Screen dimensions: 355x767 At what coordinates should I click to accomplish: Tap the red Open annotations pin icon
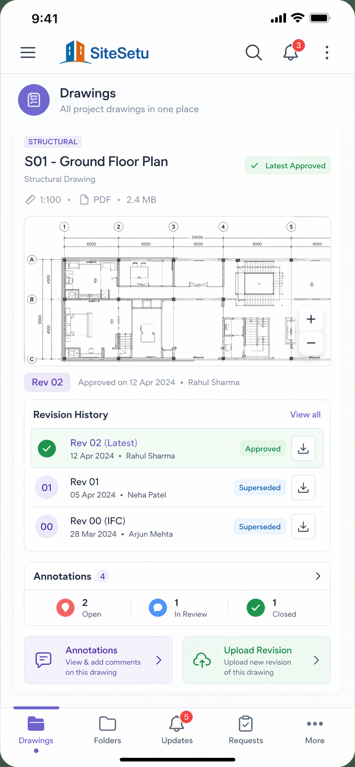point(65,608)
